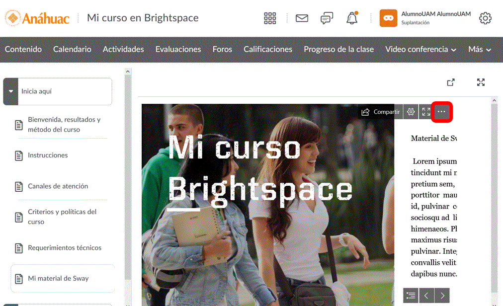Expand the Más navigation dropdown
The height and width of the screenshot is (306, 503).
pos(479,49)
